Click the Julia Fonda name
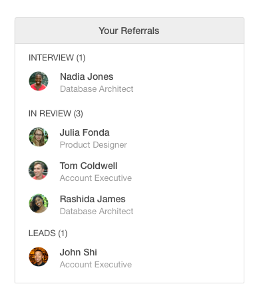The height and width of the screenshot is (300, 259). coord(85,132)
